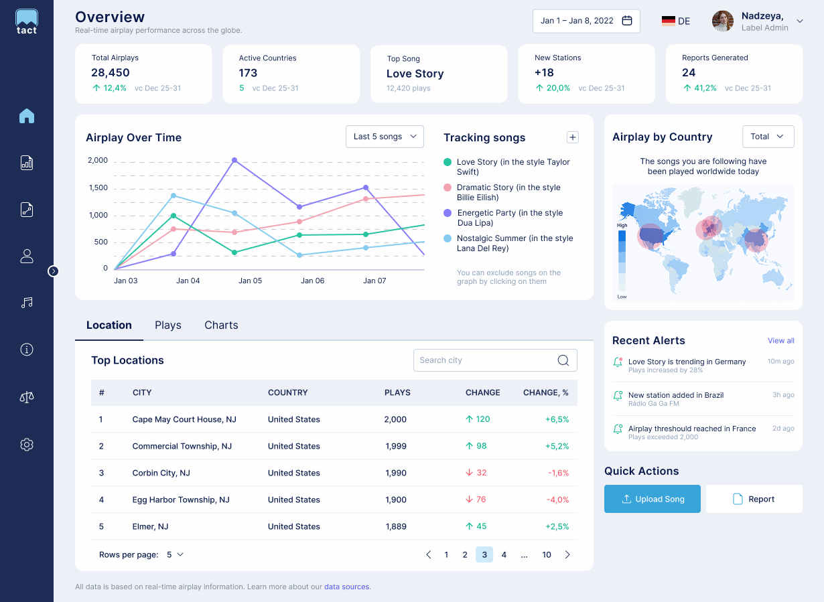
Task: Toggle Nostalgic Summer song in legend
Action: pyautogui.click(x=508, y=243)
